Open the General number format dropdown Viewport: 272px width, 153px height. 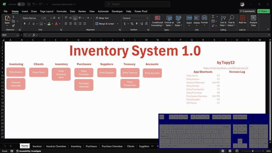coord(147,18)
